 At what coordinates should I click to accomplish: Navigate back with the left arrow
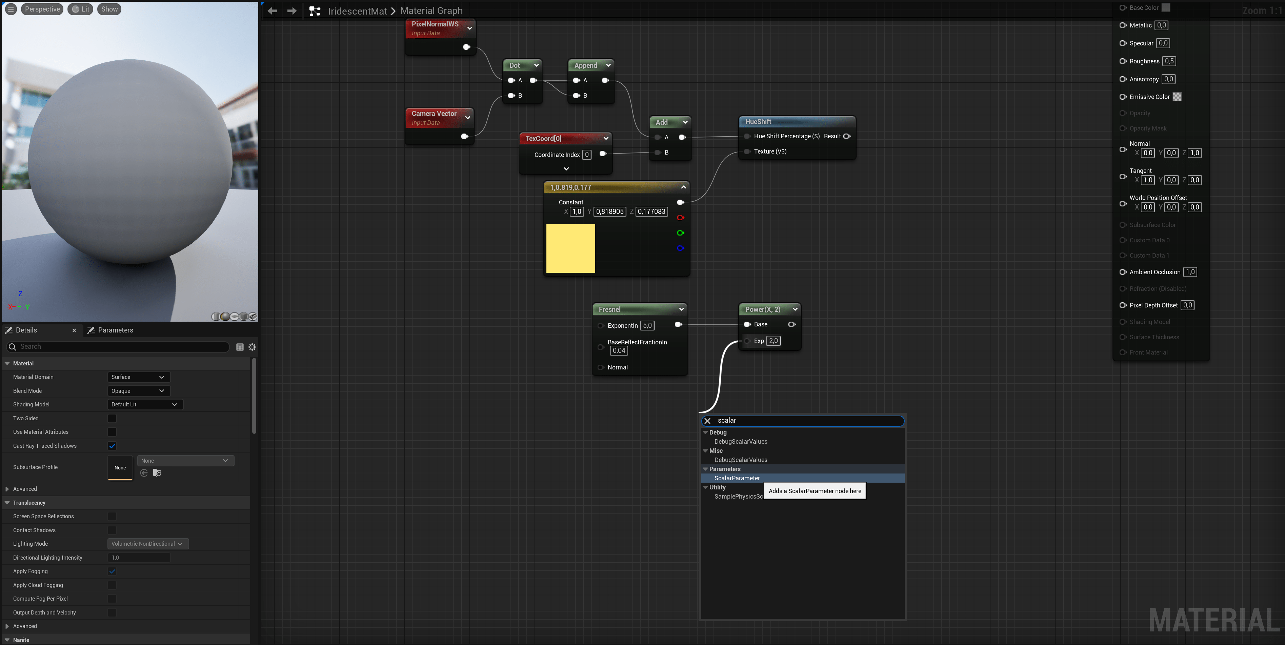pyautogui.click(x=273, y=11)
